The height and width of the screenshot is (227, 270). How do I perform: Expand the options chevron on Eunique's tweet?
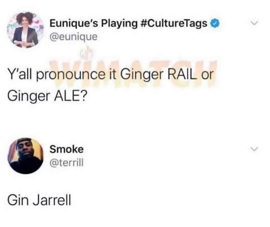(254, 23)
